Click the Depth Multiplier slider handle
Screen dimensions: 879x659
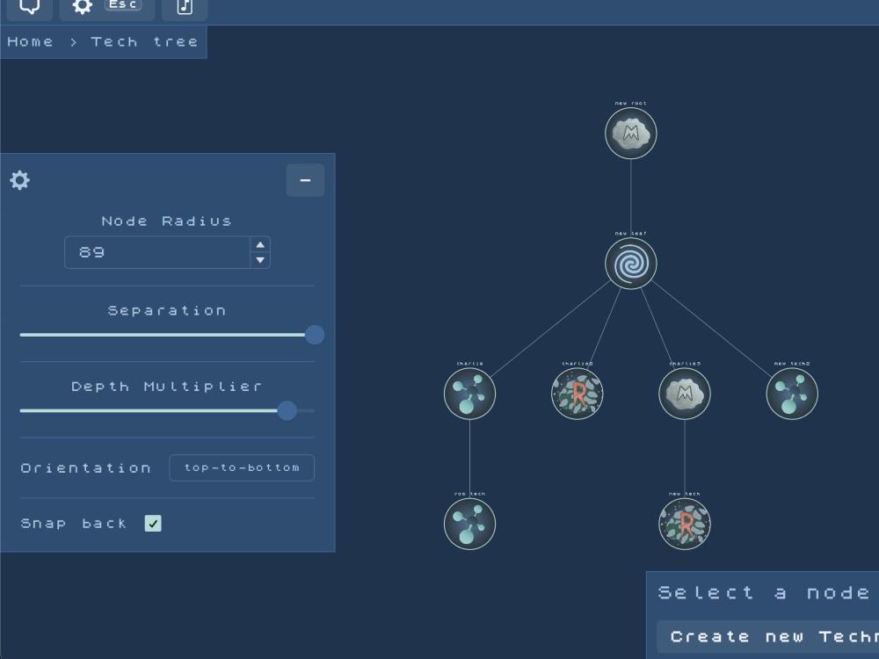pyautogui.click(x=287, y=410)
